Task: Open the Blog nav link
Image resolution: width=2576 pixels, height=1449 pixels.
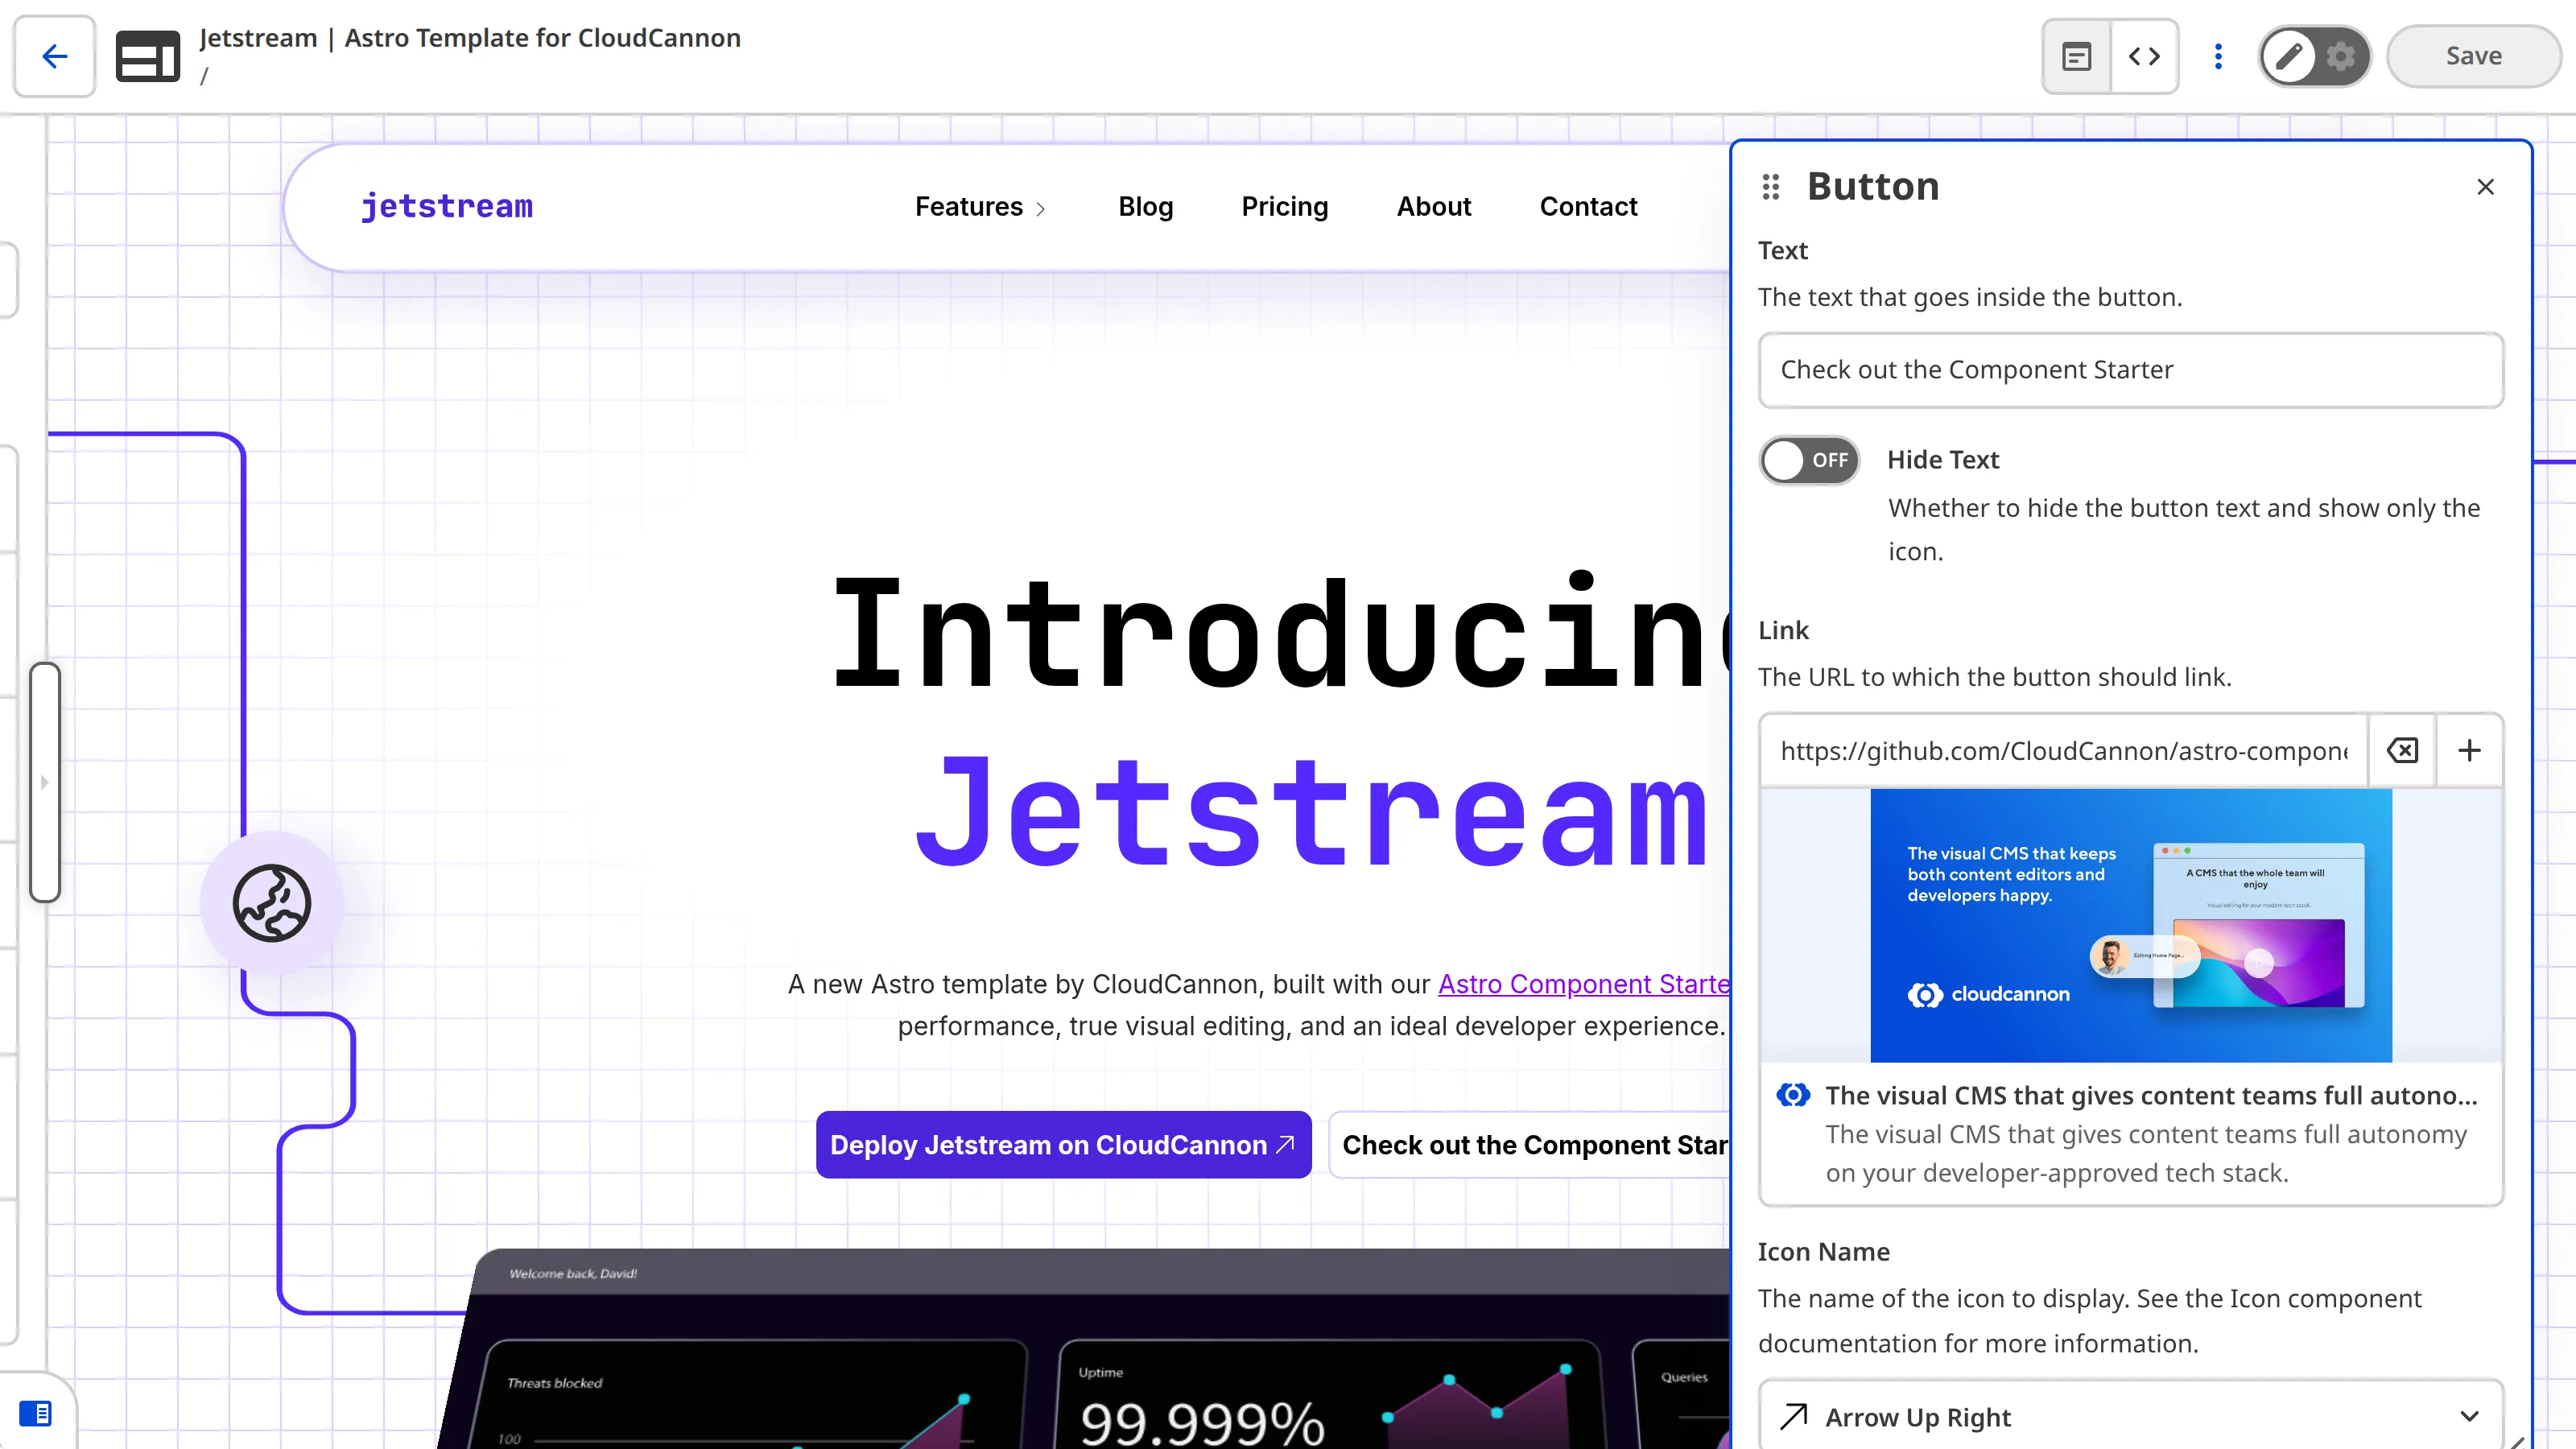Action: click(x=1145, y=207)
